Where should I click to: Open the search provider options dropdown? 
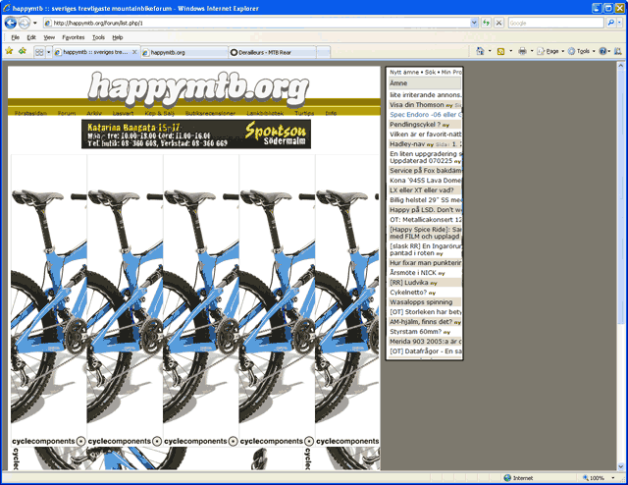(x=620, y=23)
